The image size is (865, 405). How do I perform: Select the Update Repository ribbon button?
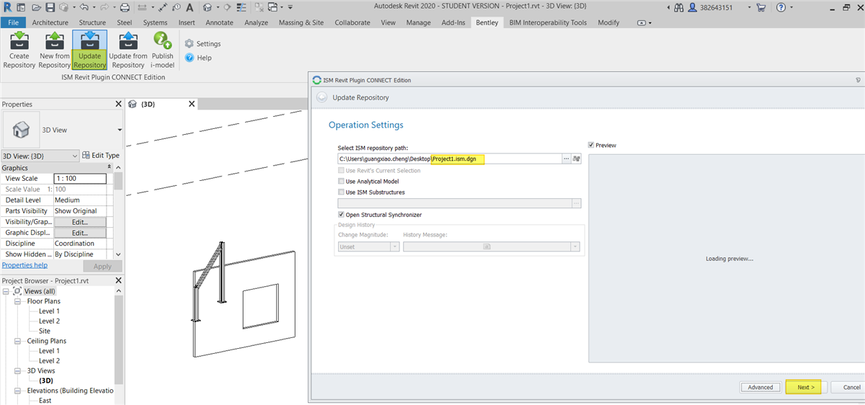[x=89, y=49]
